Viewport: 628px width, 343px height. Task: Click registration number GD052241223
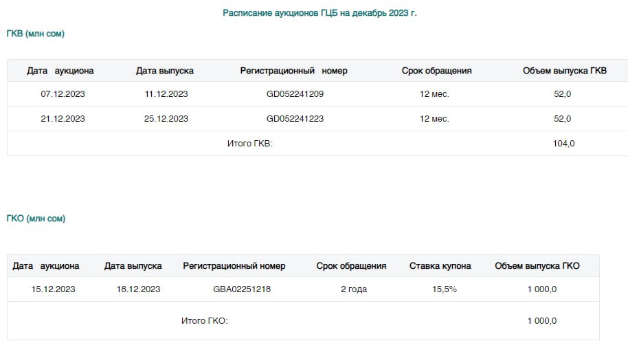pyautogui.click(x=295, y=119)
